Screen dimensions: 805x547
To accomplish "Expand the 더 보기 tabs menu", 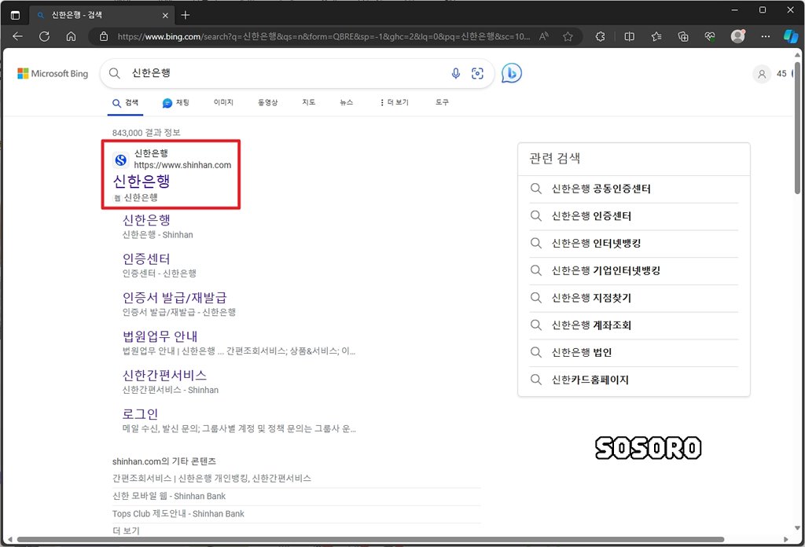I will pos(394,103).
